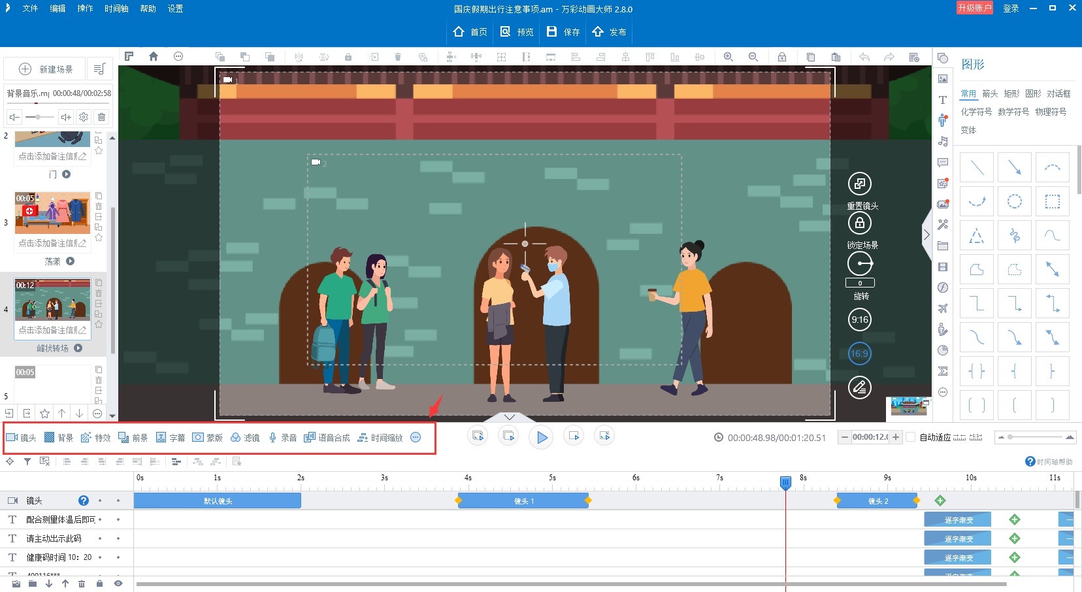Click the 升级账户 upgrade button
The image size is (1082, 592).
click(975, 8)
